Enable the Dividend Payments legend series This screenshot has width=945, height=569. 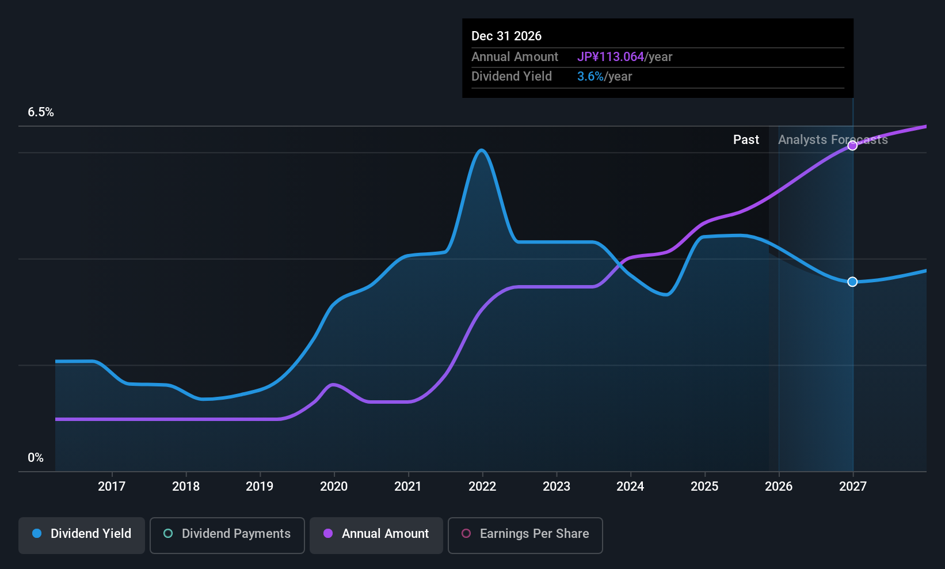[227, 534]
